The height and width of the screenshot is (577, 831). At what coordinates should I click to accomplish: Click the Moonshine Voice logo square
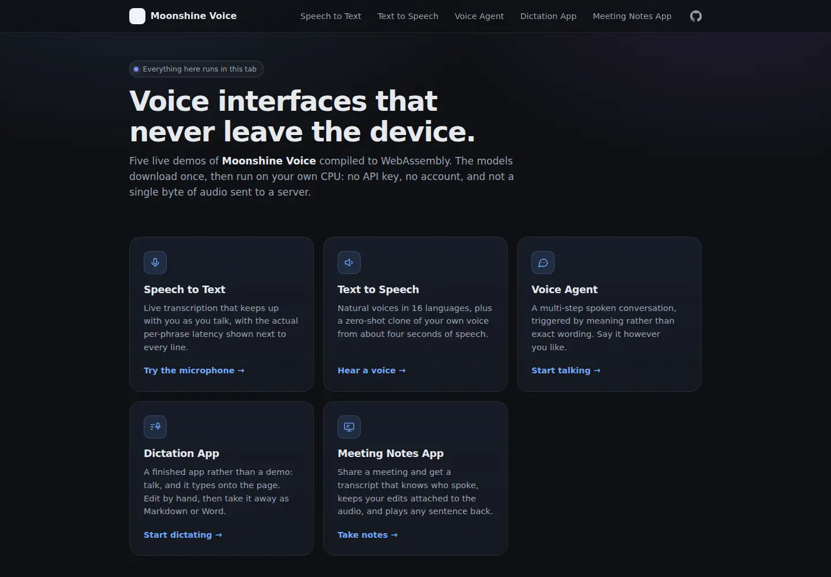tap(137, 16)
